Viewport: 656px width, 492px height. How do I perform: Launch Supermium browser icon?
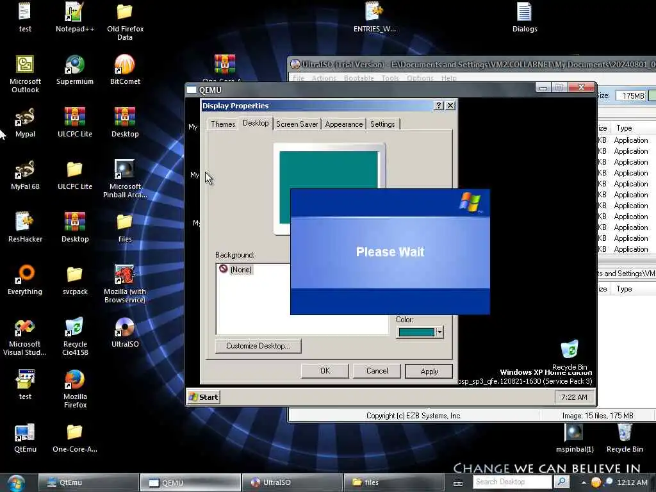pos(74,69)
